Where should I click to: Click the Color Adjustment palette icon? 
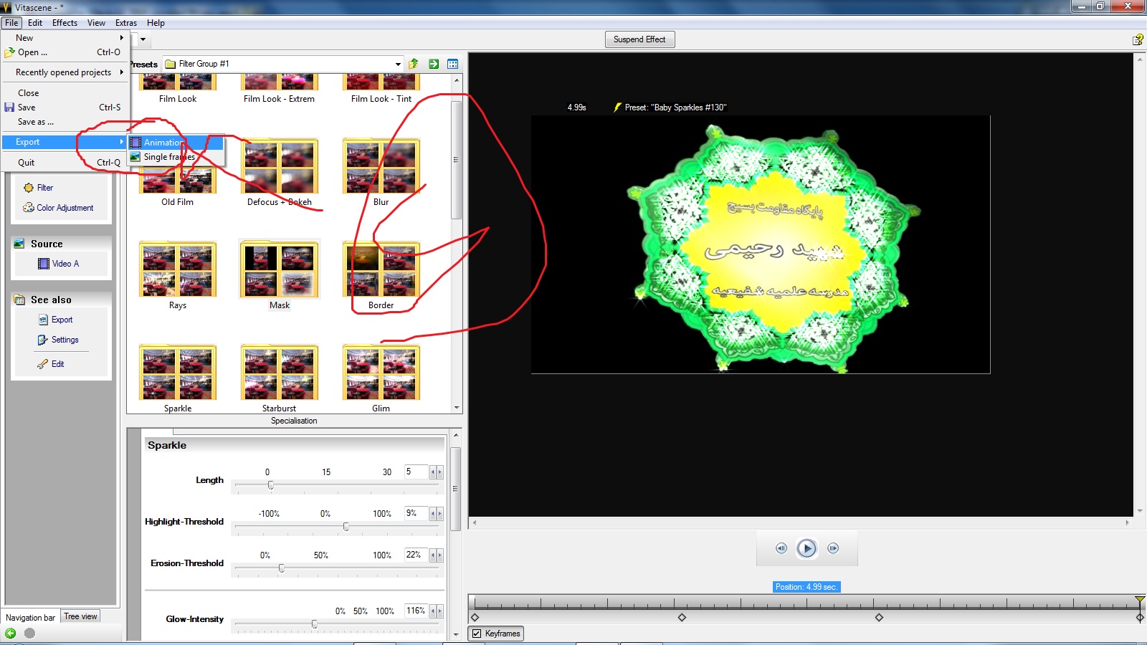[29, 208]
